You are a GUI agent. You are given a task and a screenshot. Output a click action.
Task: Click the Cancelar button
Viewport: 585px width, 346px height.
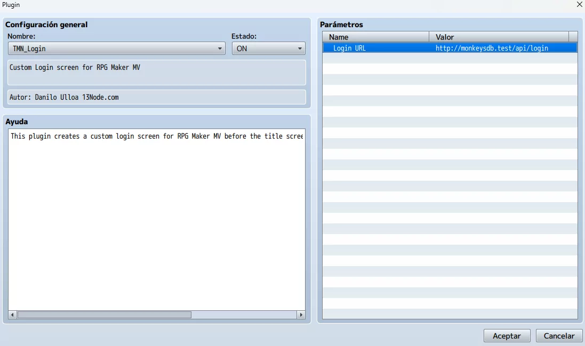click(559, 335)
